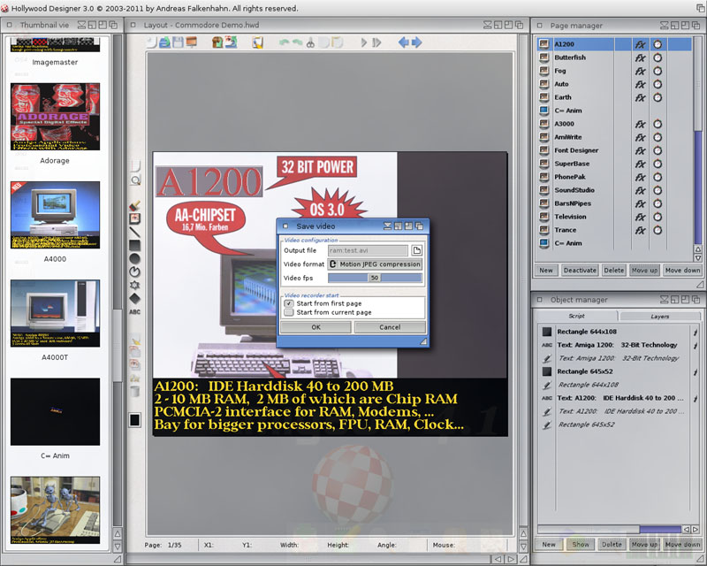
Task: Click Delete in the Page manager
Action: point(614,271)
